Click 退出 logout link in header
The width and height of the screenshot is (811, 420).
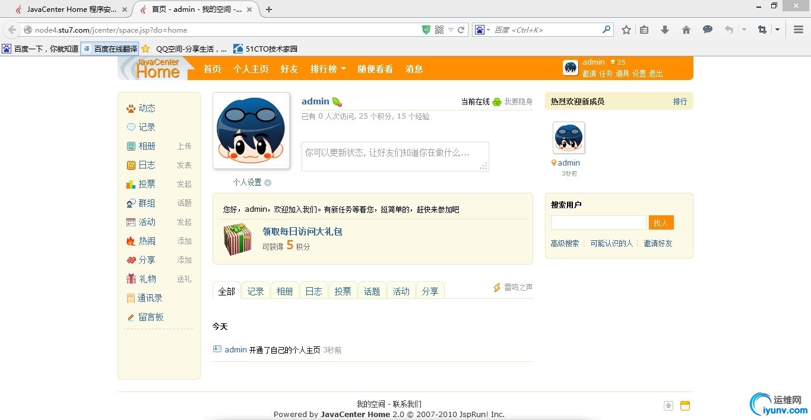656,74
